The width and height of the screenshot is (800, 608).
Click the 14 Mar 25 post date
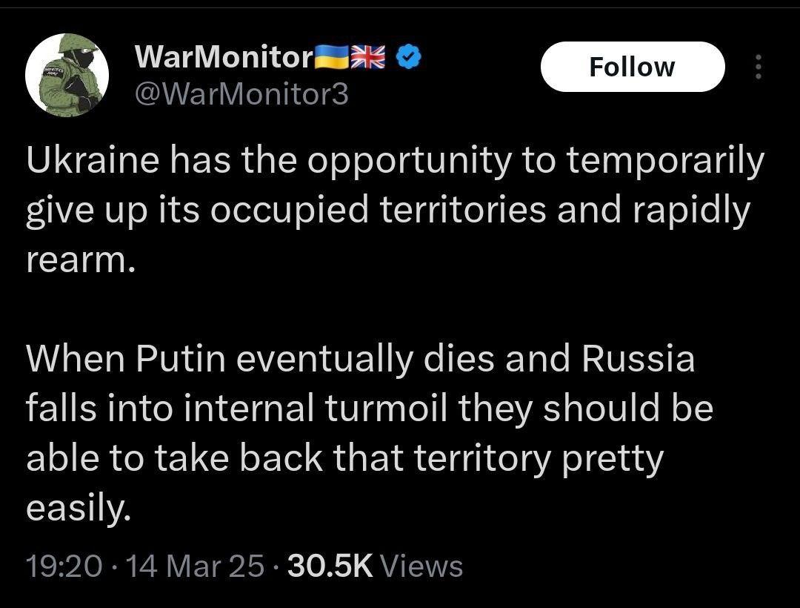point(195,566)
